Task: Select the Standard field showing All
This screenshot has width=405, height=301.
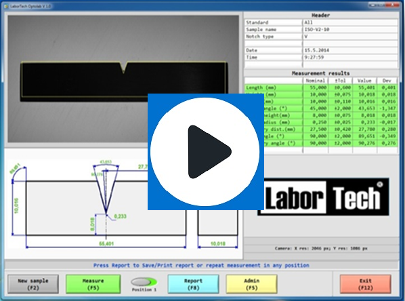Action: tap(350, 22)
